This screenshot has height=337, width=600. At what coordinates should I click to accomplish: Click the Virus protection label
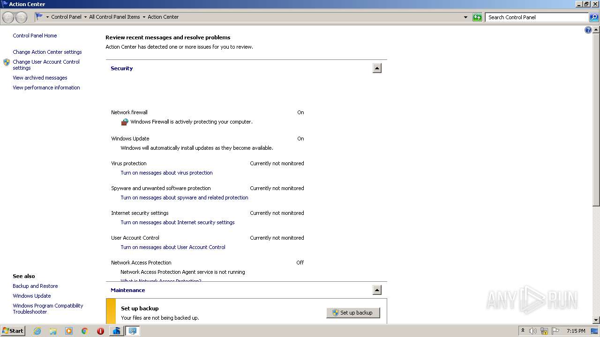129,163
